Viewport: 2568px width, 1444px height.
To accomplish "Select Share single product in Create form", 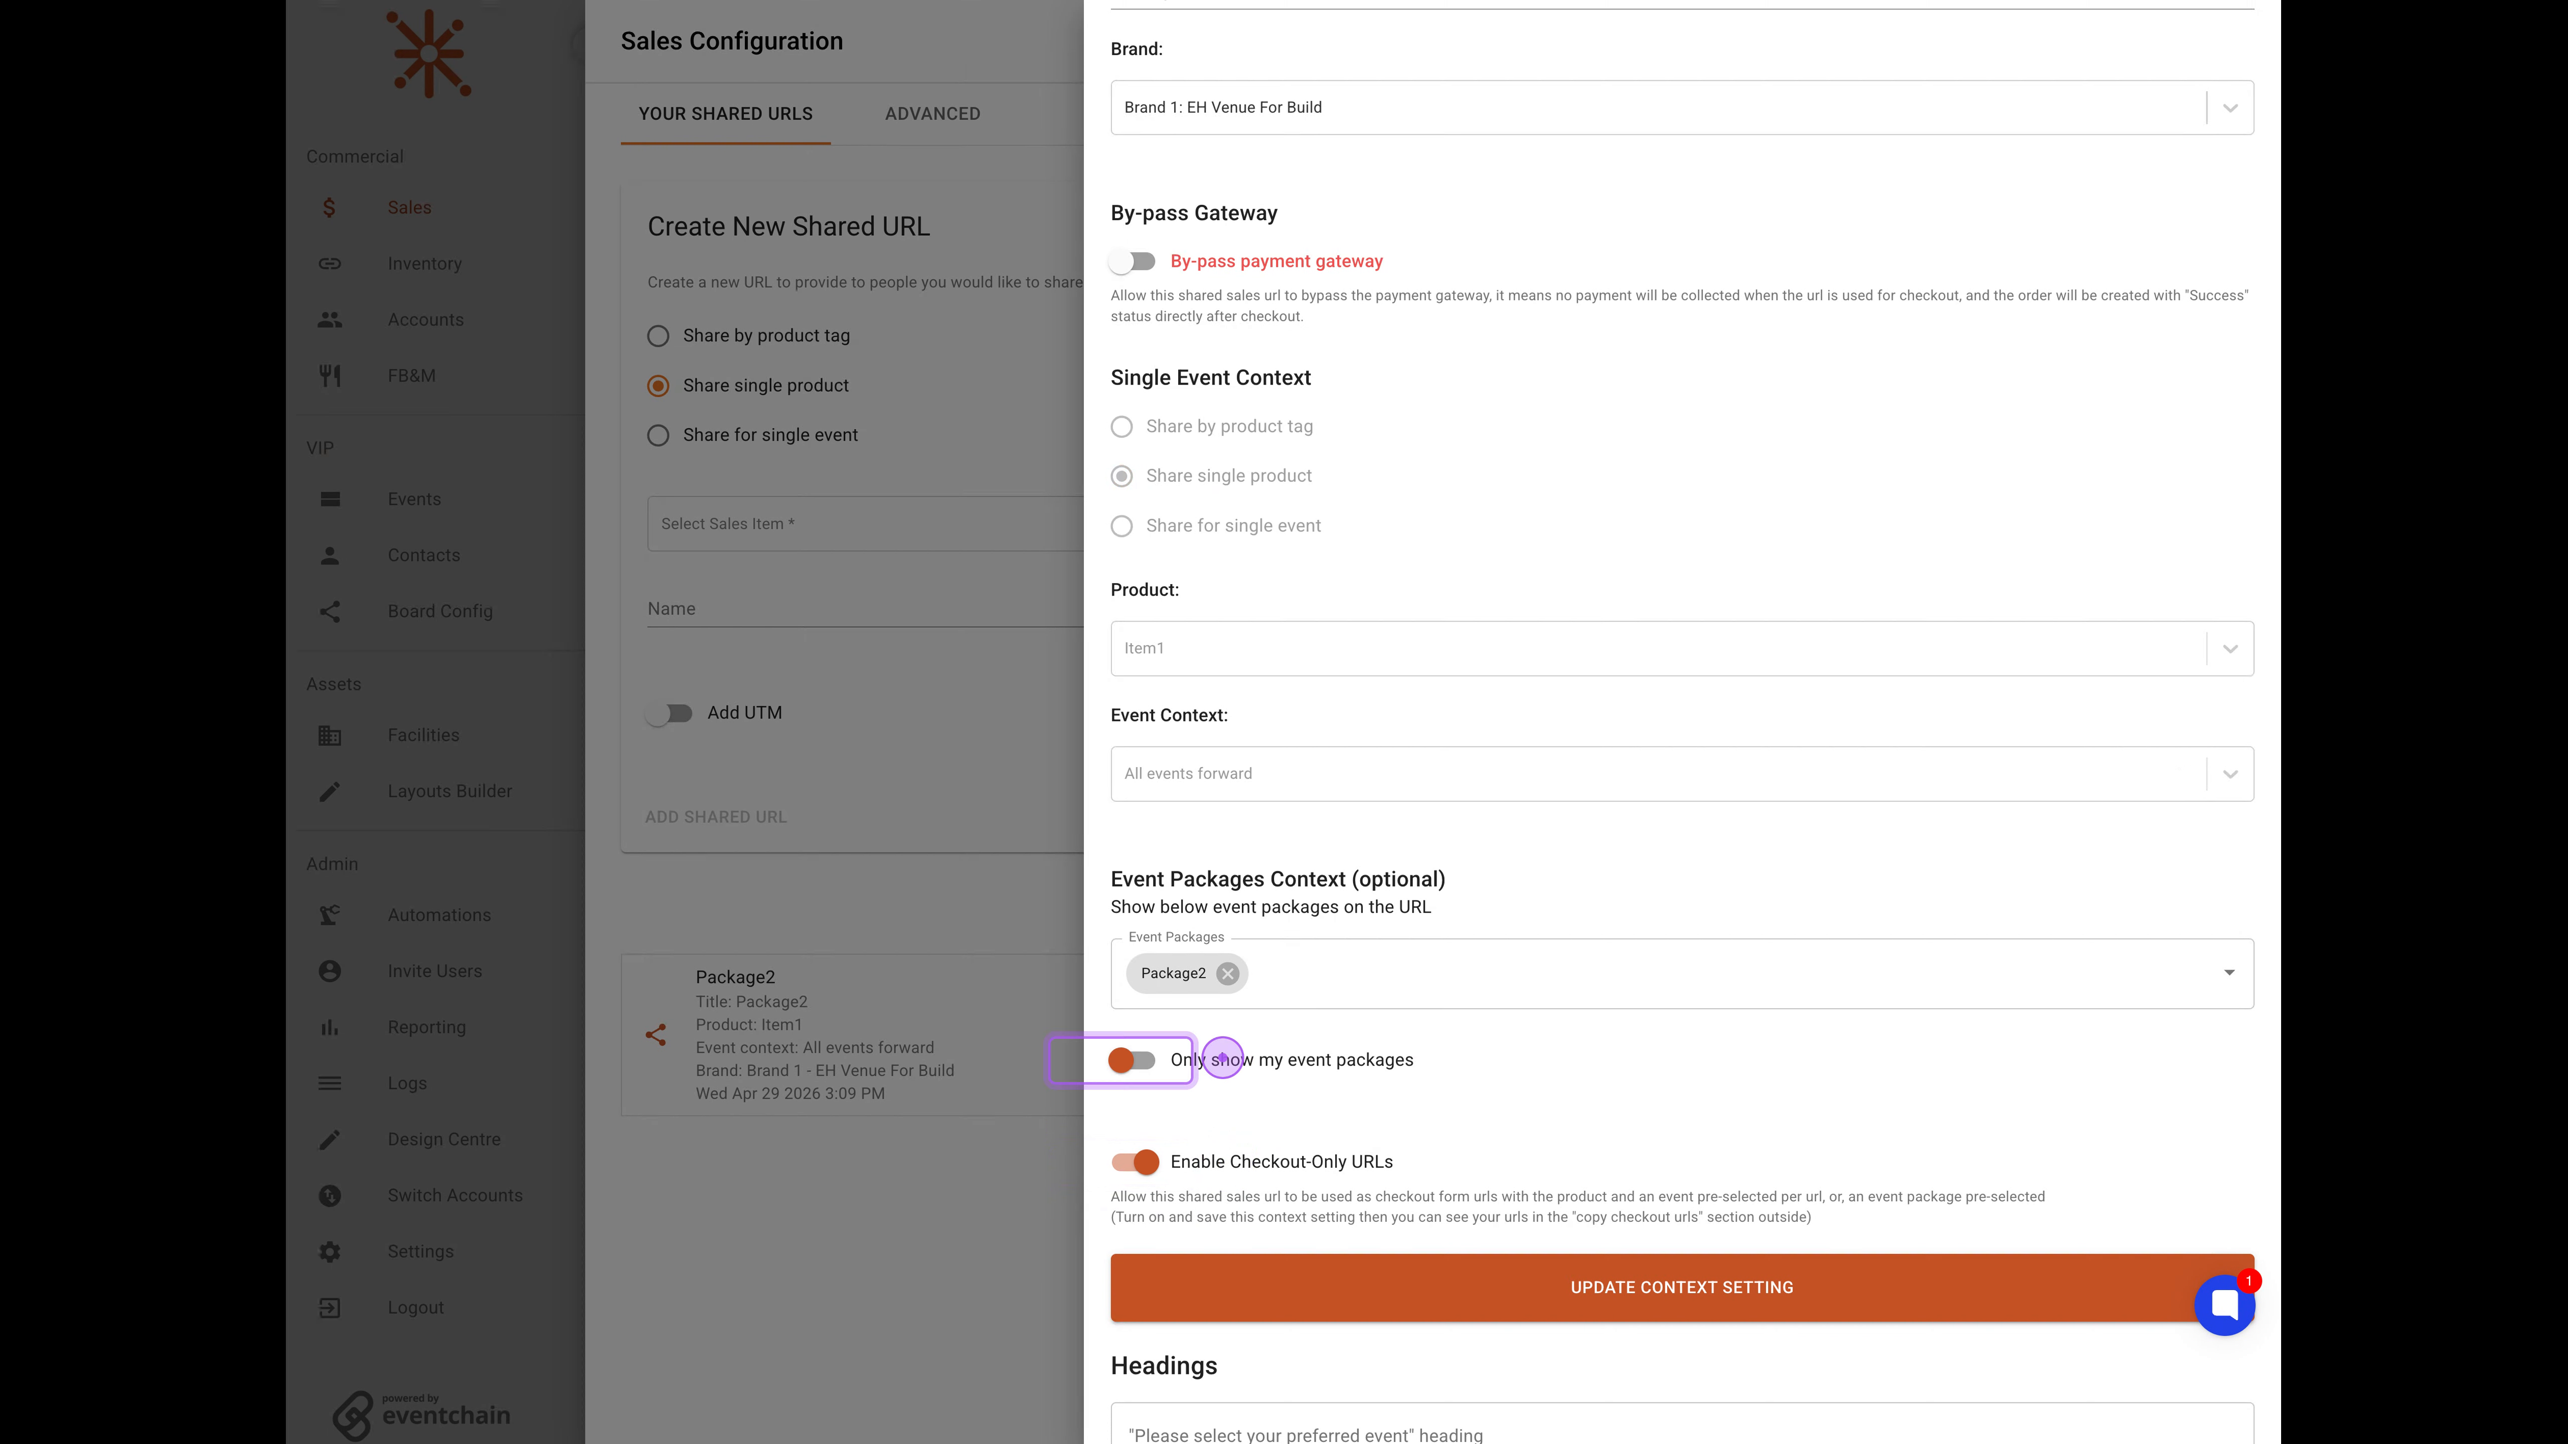I will tap(658, 386).
